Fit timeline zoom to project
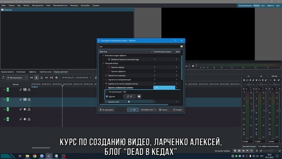Screen dimensions: 282x159 click(x=257, y=151)
